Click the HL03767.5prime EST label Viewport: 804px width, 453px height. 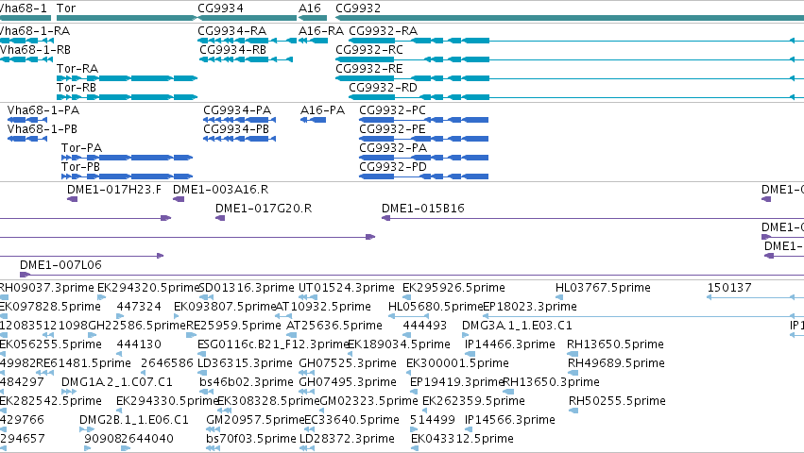[603, 288]
